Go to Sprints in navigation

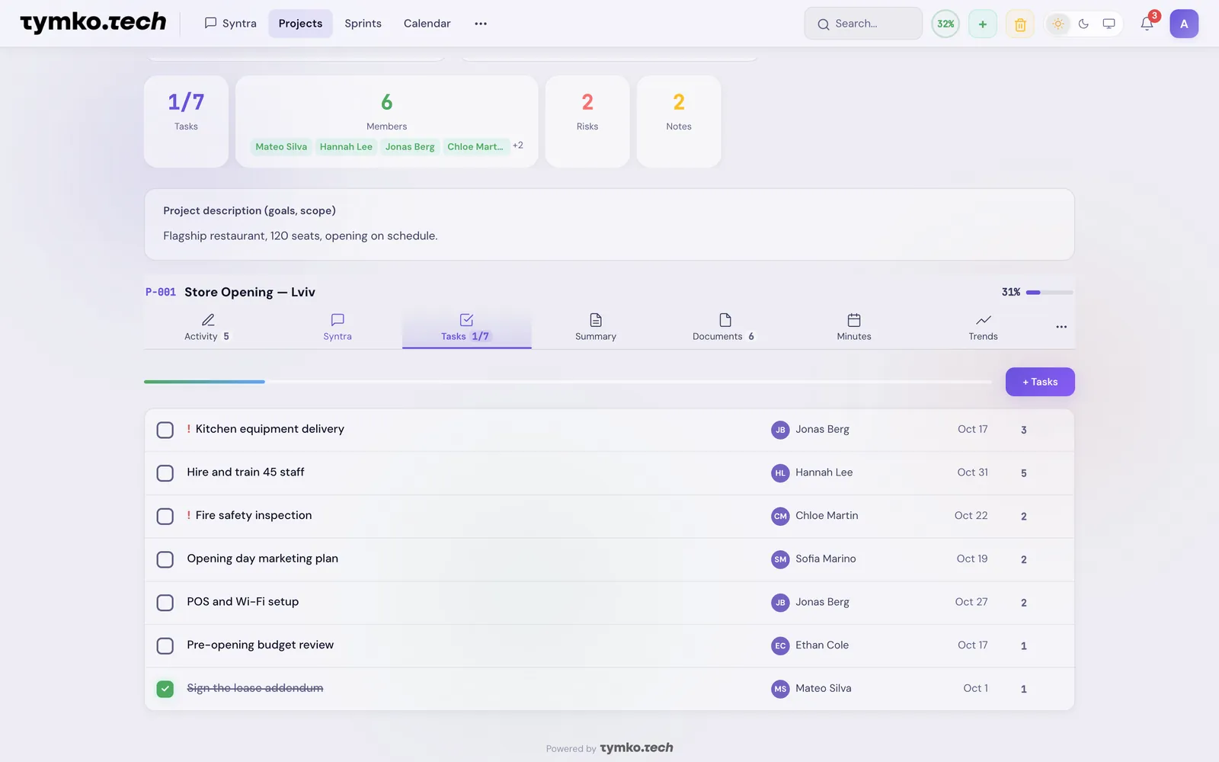click(363, 24)
